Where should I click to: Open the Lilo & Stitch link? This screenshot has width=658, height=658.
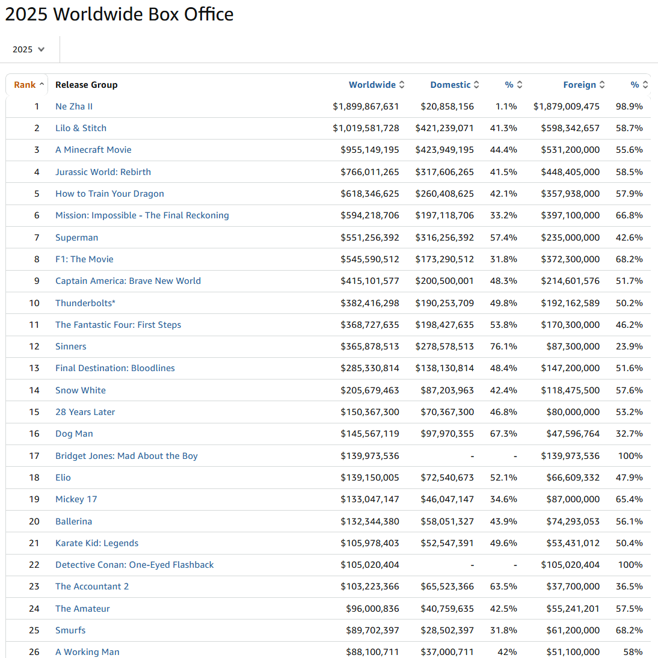point(81,128)
